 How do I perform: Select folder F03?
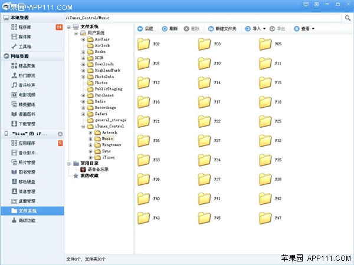(209, 44)
